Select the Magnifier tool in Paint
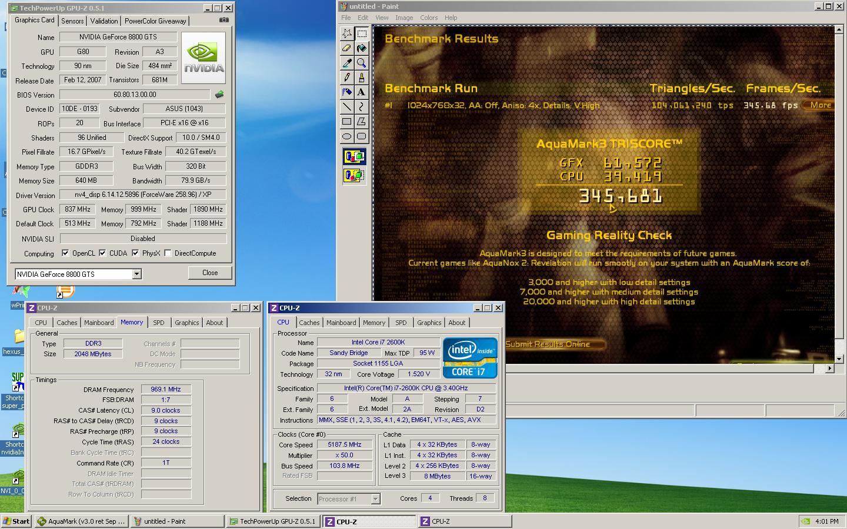This screenshot has width=847, height=529. [361, 63]
